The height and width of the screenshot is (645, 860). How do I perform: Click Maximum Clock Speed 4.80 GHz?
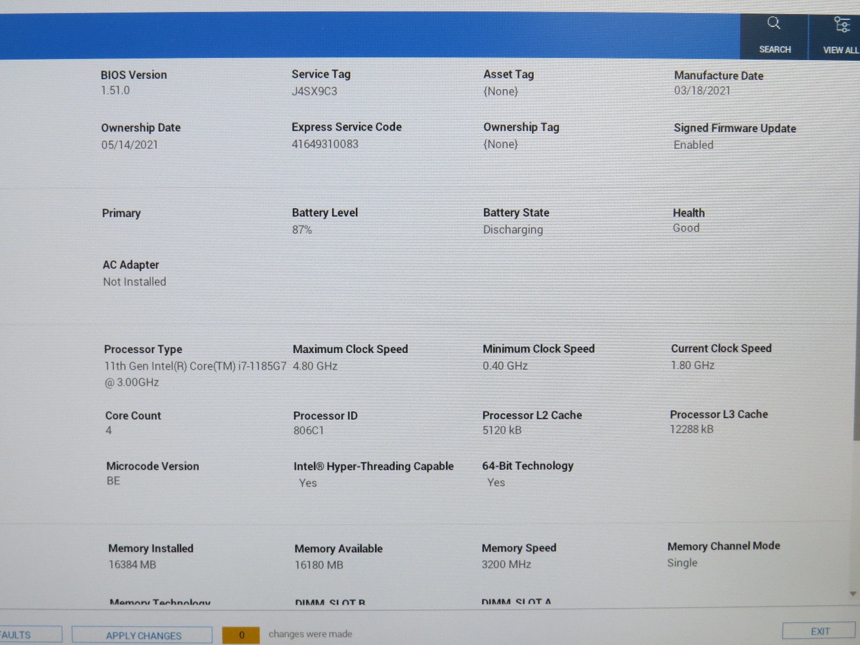pyautogui.click(x=315, y=366)
